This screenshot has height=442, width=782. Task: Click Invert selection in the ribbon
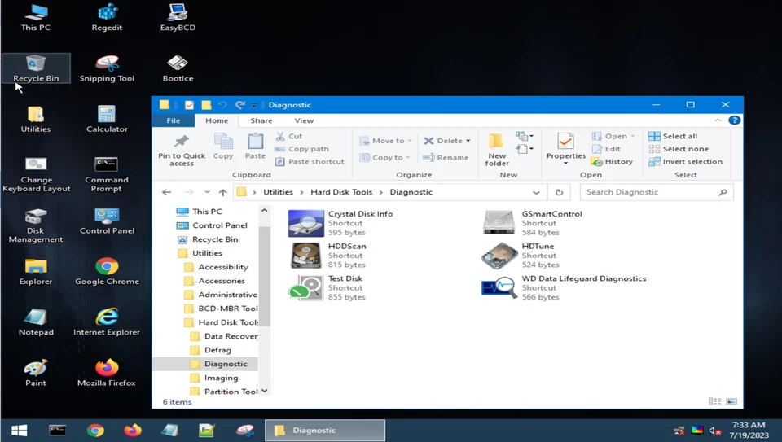(x=684, y=161)
